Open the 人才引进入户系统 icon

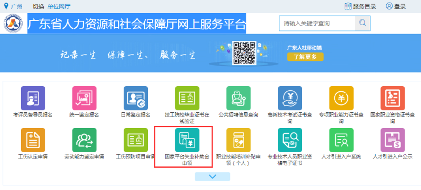[341, 140]
